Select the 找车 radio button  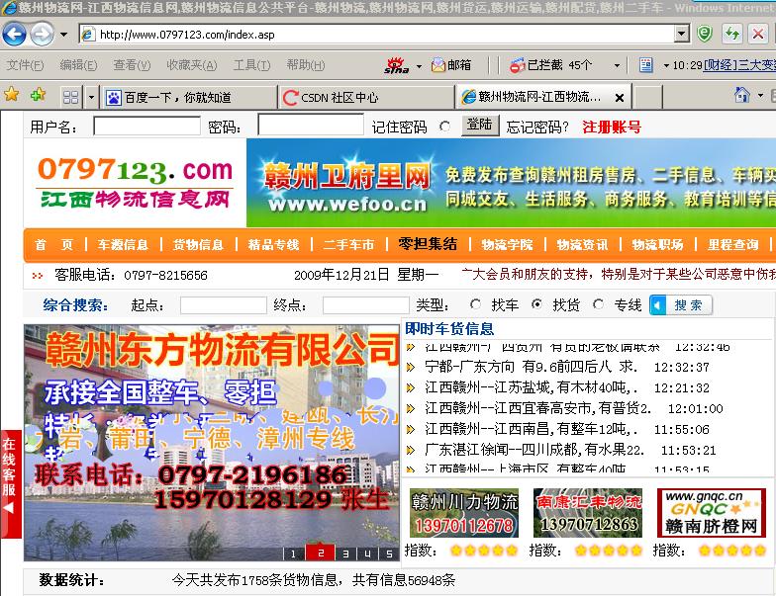[475, 304]
